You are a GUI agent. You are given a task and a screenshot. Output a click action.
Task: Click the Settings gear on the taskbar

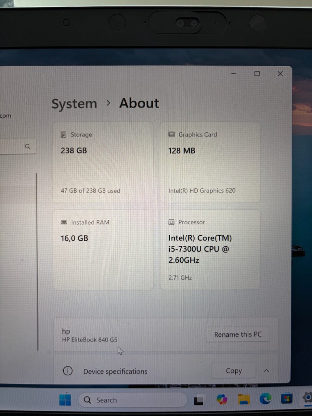point(307,397)
